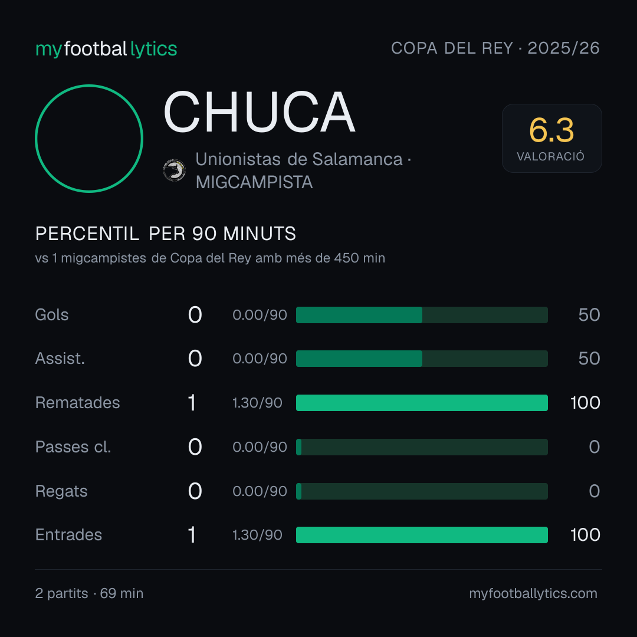The image size is (637, 637).
Task: Select the COPA DEL REY 2025/26 label
Action: (x=495, y=48)
